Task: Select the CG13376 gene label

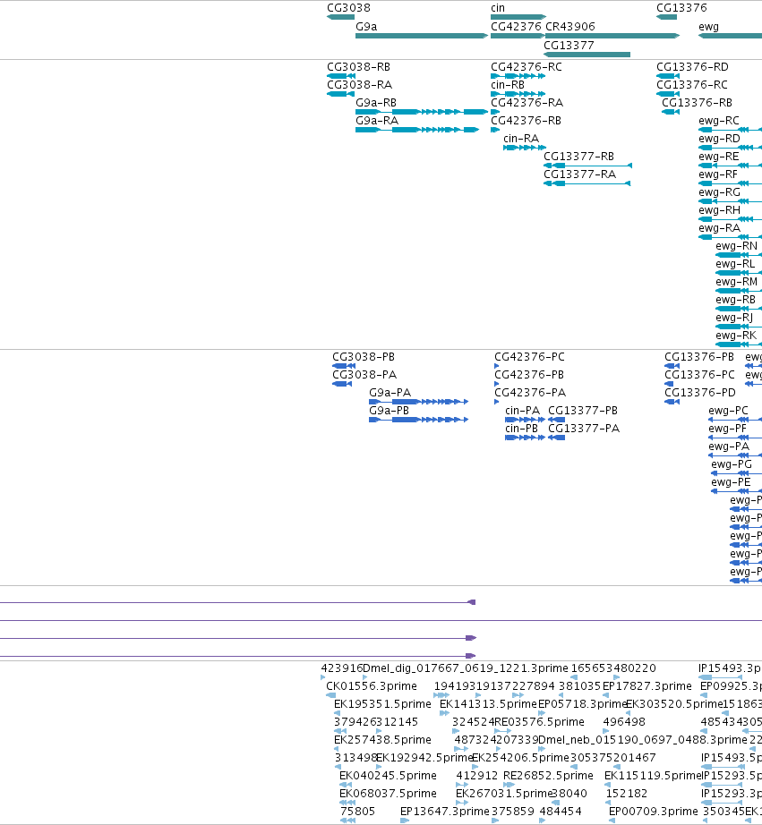Action: tap(681, 8)
